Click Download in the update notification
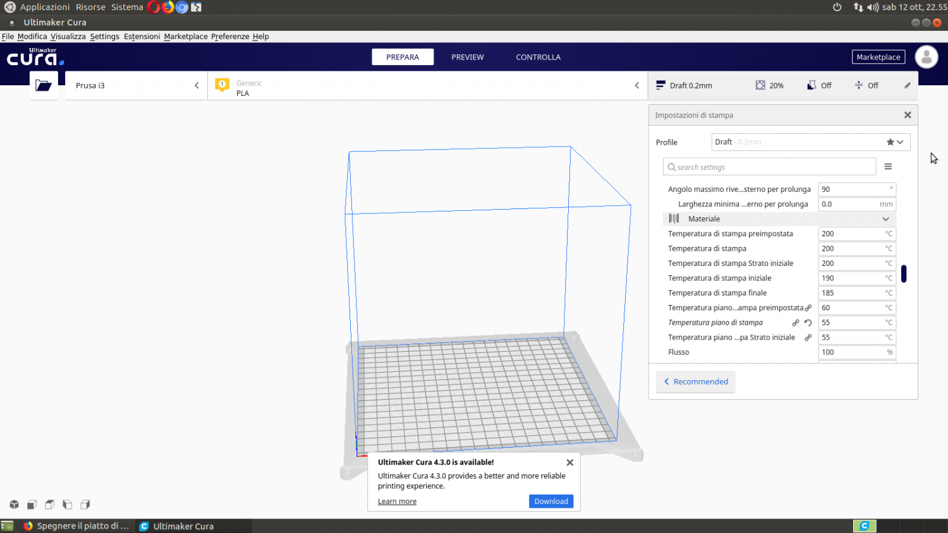Viewport: 948px width, 533px height. click(551, 501)
